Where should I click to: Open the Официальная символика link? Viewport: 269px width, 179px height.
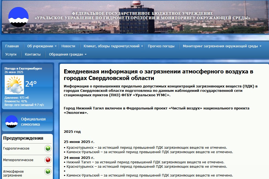[33, 122]
